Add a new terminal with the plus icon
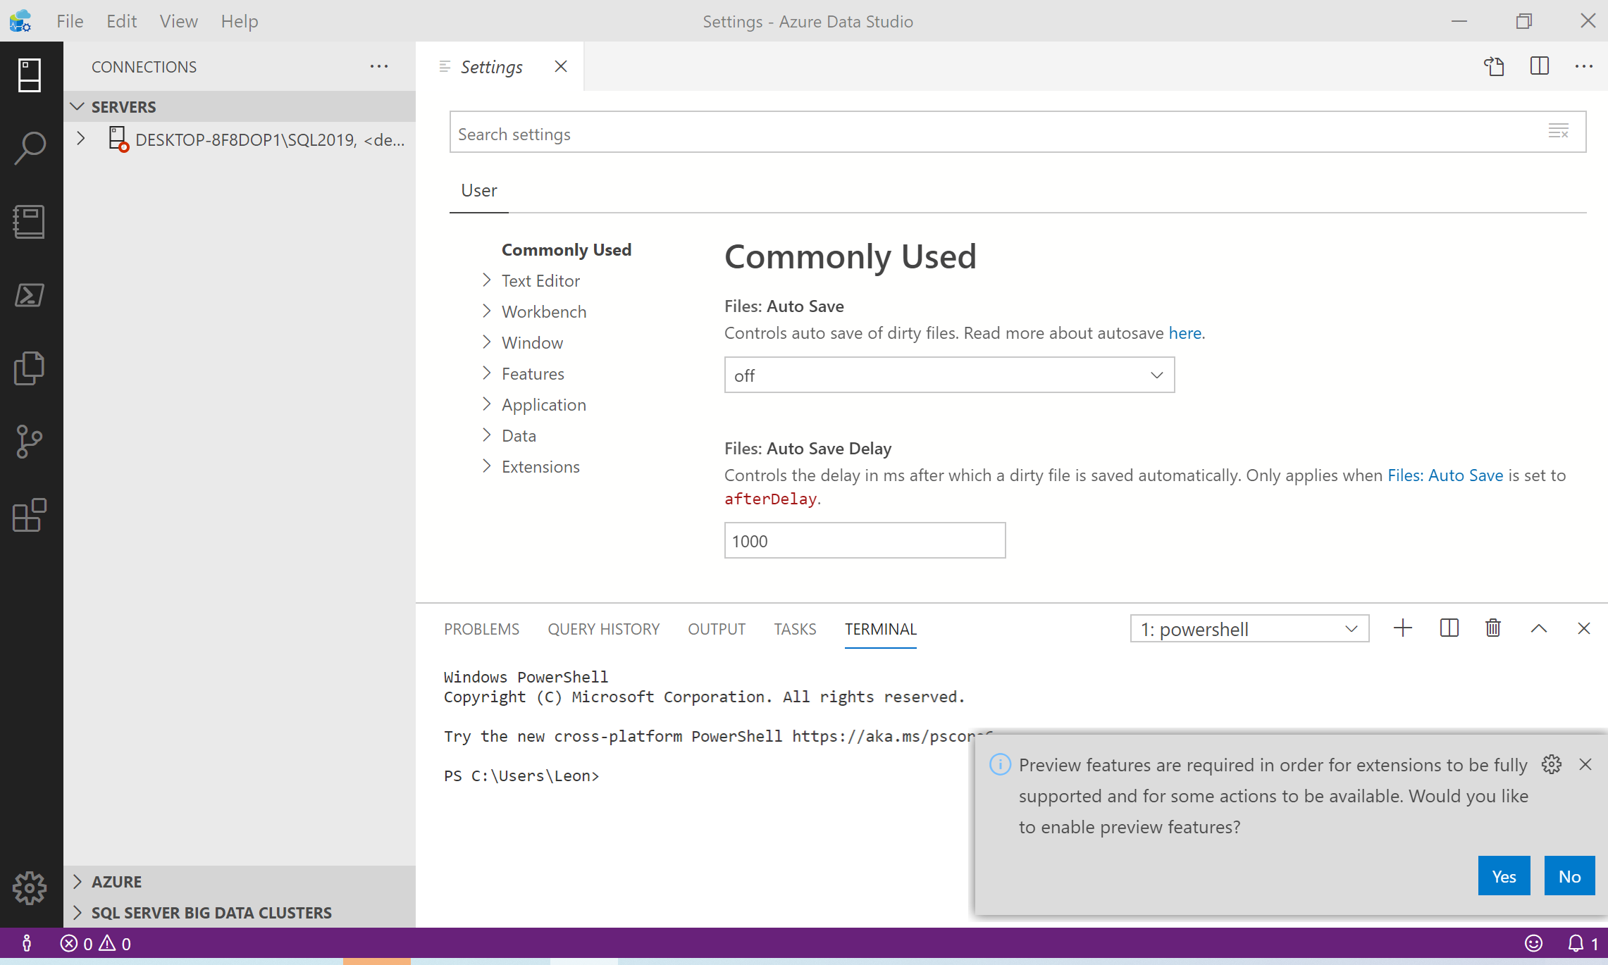 [1402, 628]
